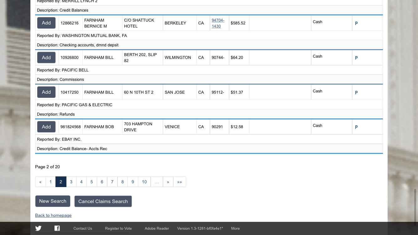418x235 pixels.
Task: Select the $51.37 amount cell
Action: 239,92
